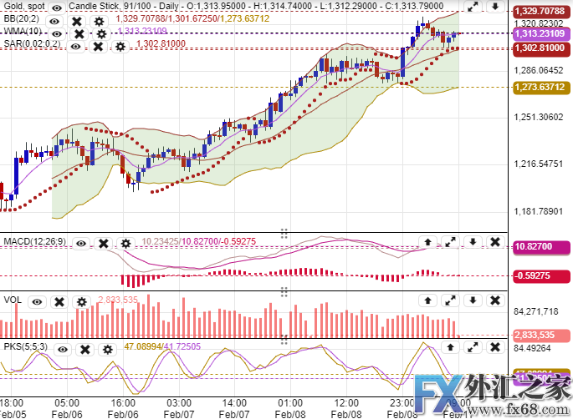Open VOL indicator settings gear

(81, 301)
